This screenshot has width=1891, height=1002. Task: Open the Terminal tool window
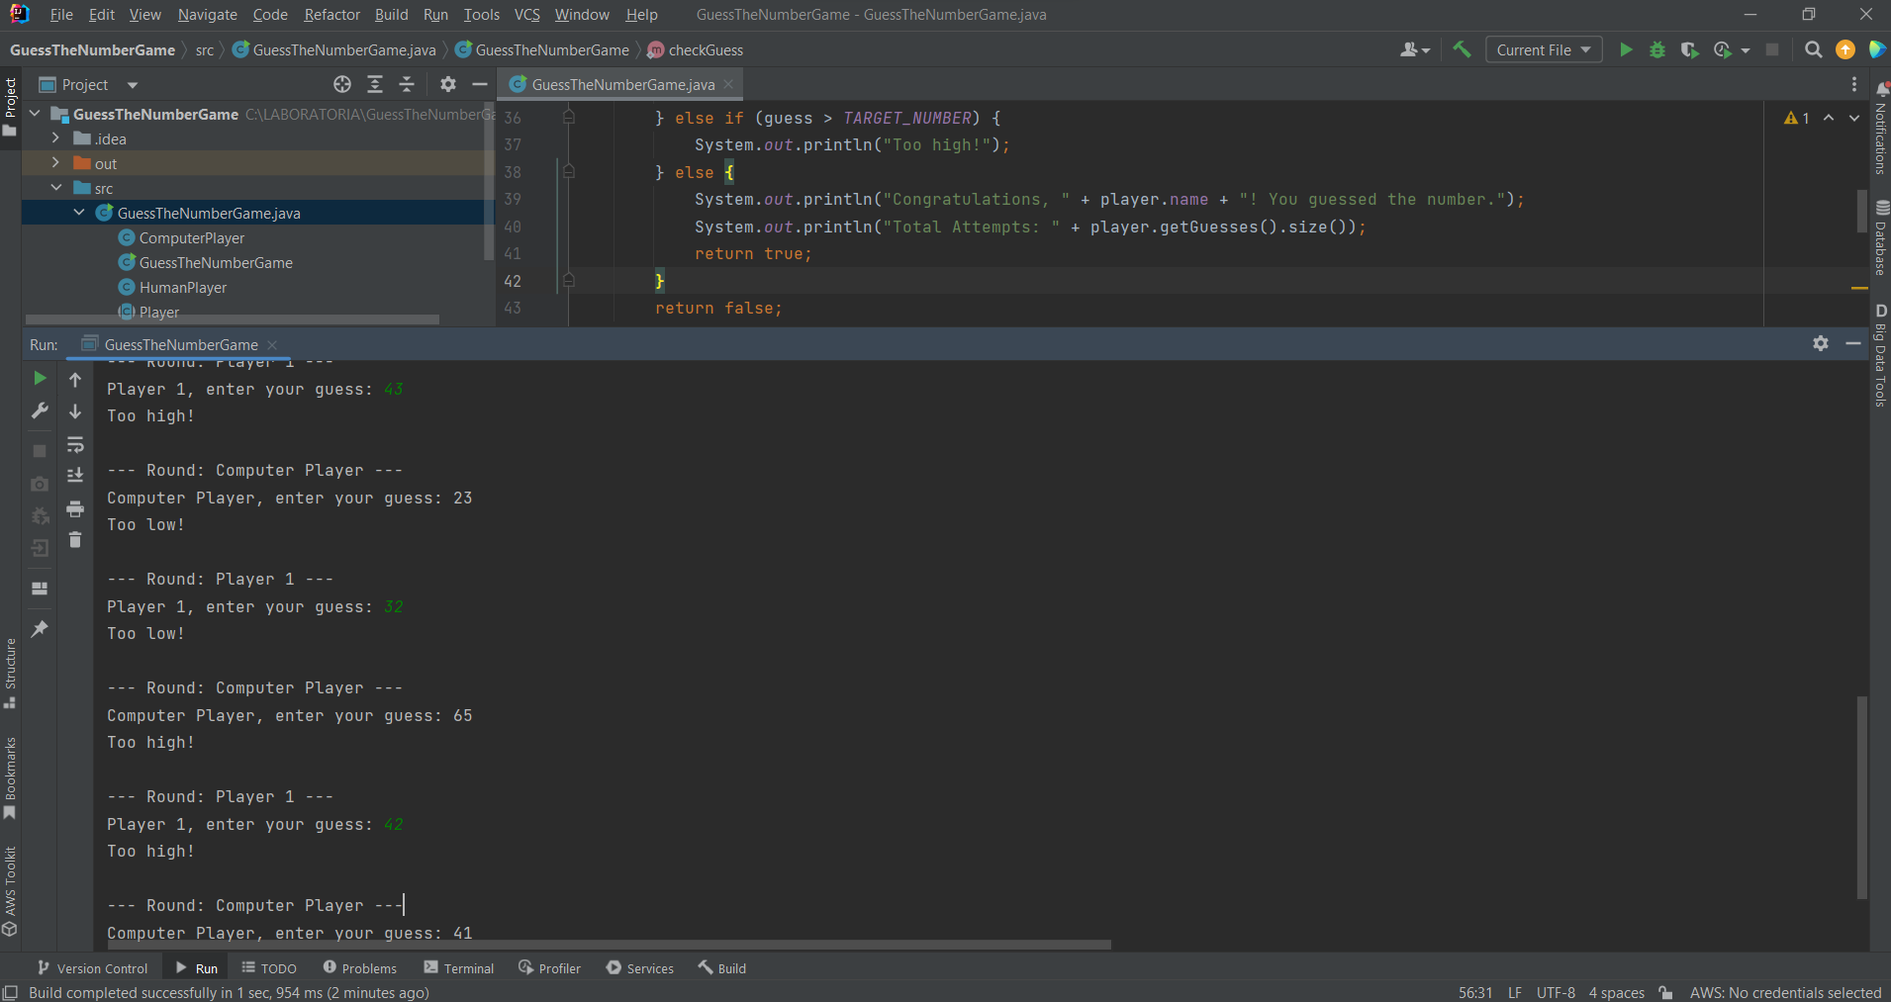pyautogui.click(x=458, y=968)
